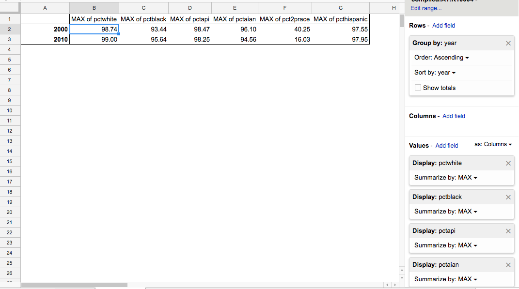Click the horizontal scrollbar thumb

[x=75, y=285]
